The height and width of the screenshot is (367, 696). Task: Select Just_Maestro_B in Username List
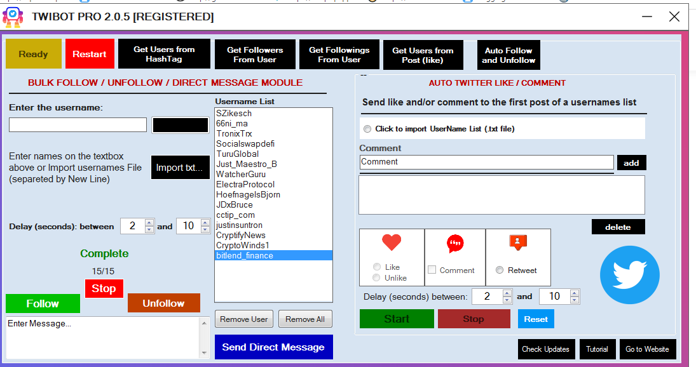273,164
